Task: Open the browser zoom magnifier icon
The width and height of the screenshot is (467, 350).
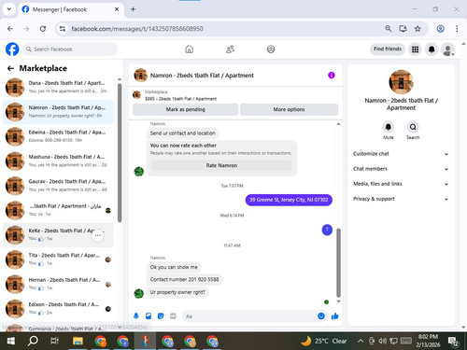Action: 388,29
